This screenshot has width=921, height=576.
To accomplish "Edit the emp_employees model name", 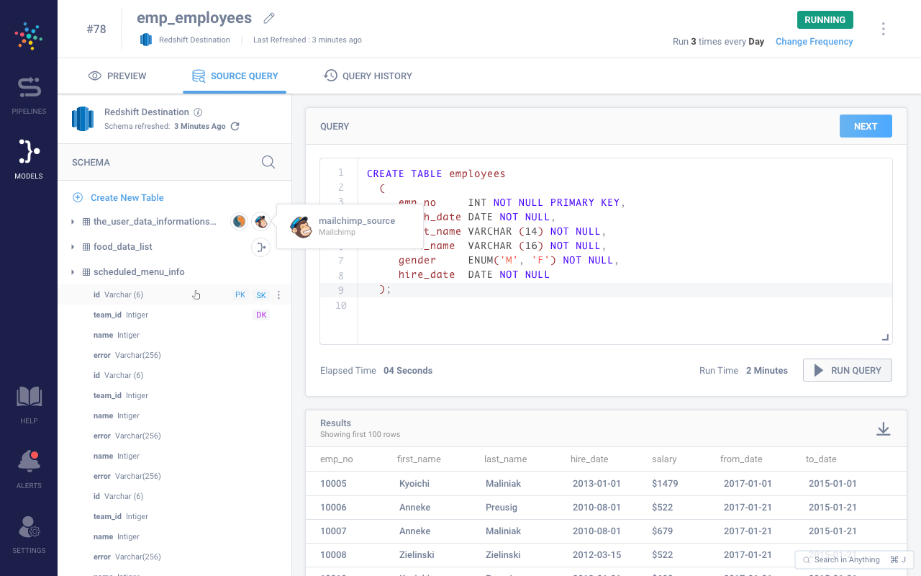I will coord(269,18).
